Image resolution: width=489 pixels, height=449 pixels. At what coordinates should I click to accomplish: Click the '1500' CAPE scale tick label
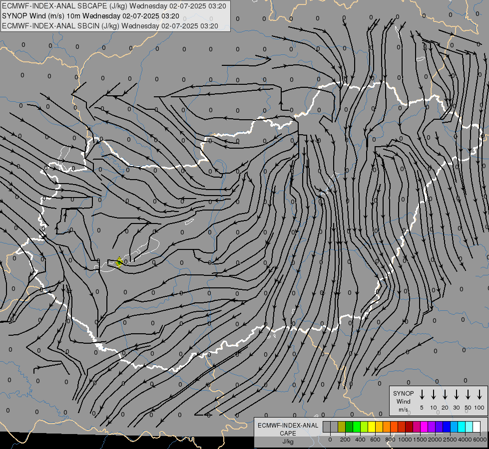point(420,440)
